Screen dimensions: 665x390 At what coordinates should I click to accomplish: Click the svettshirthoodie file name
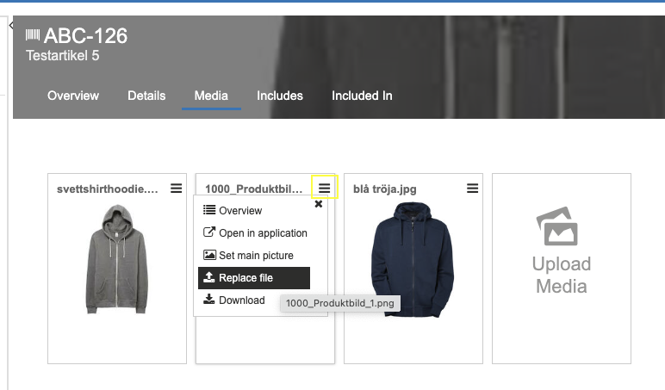tap(108, 189)
